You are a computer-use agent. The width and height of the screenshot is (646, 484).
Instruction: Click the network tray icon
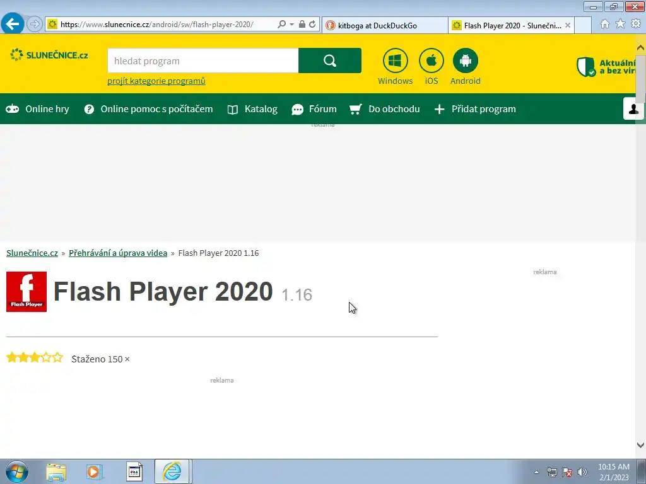[x=551, y=472]
